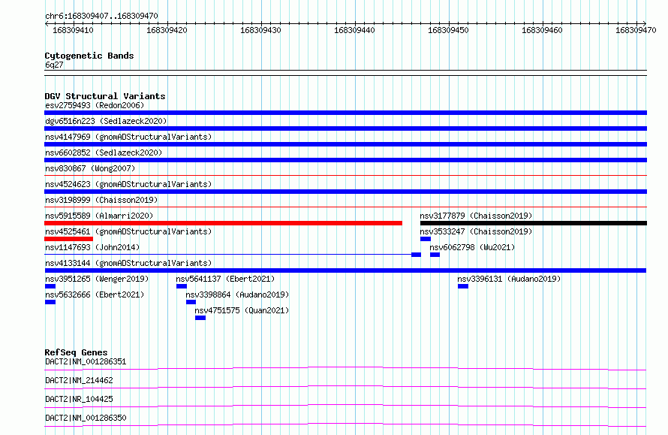Select the red nsv5915589 variant bar
The image size is (668, 435).
click(x=223, y=223)
